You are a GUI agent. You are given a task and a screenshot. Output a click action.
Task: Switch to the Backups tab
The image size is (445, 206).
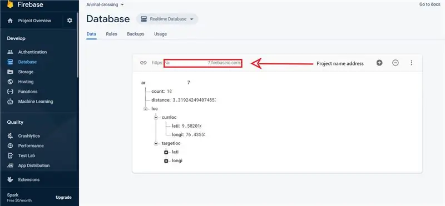point(136,34)
